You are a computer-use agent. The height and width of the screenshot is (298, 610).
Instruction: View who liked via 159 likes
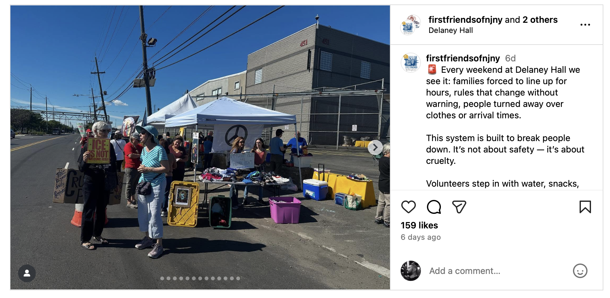tap(419, 225)
